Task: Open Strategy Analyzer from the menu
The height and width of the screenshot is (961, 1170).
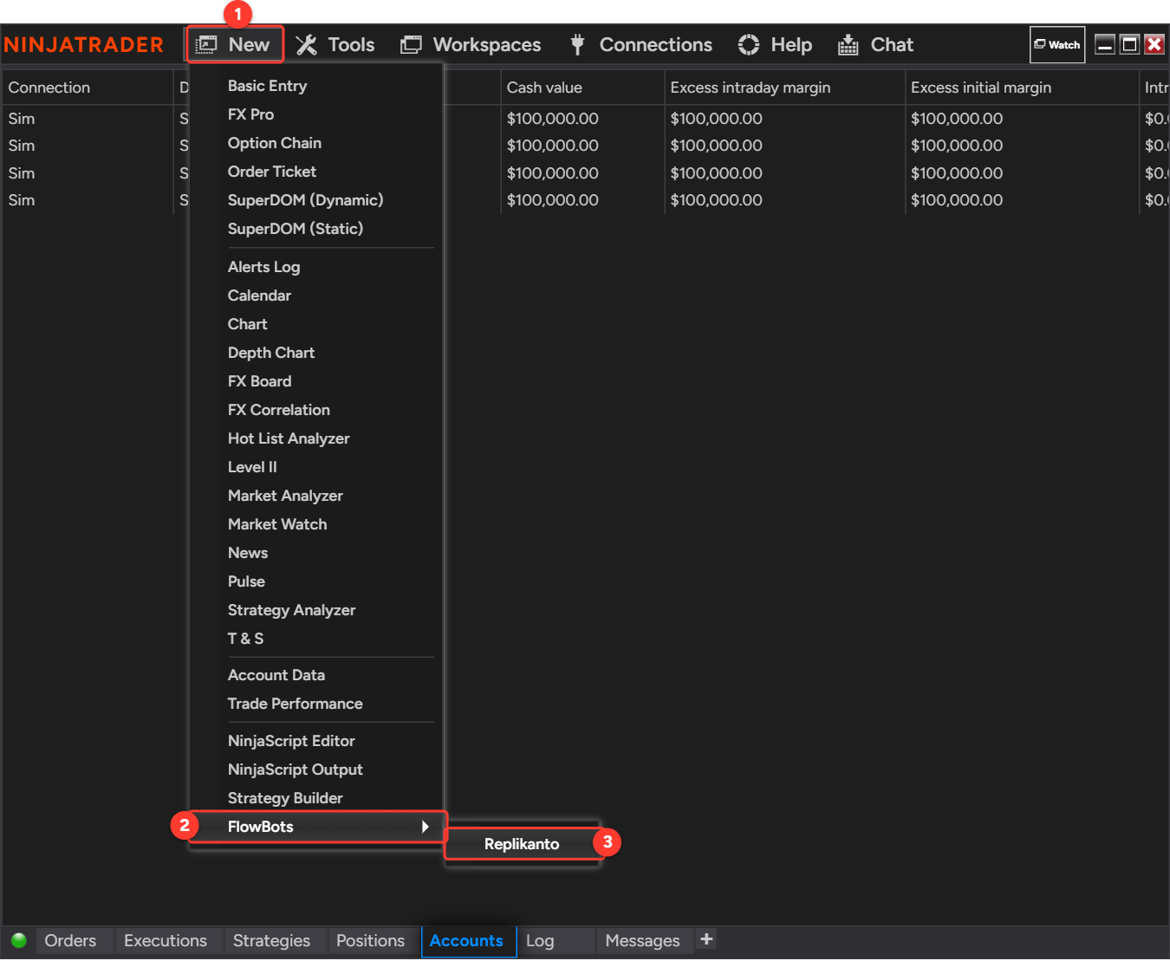Action: [x=291, y=610]
